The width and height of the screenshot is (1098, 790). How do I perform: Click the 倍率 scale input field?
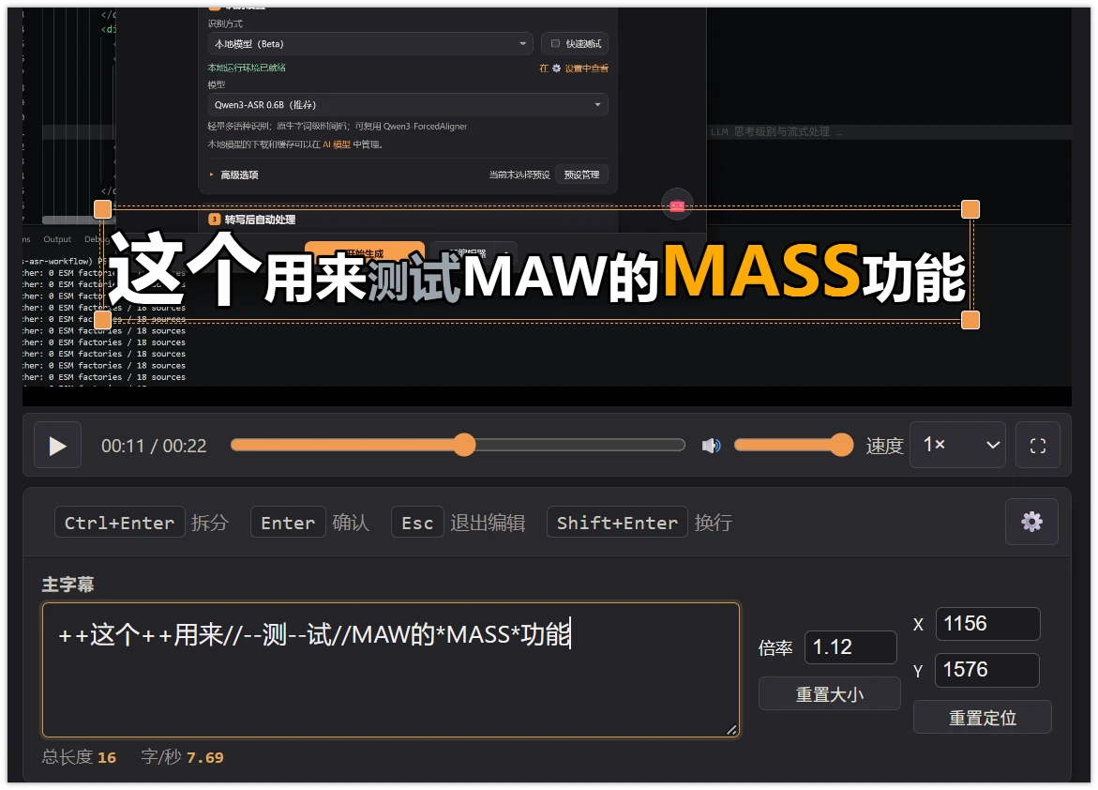point(850,647)
